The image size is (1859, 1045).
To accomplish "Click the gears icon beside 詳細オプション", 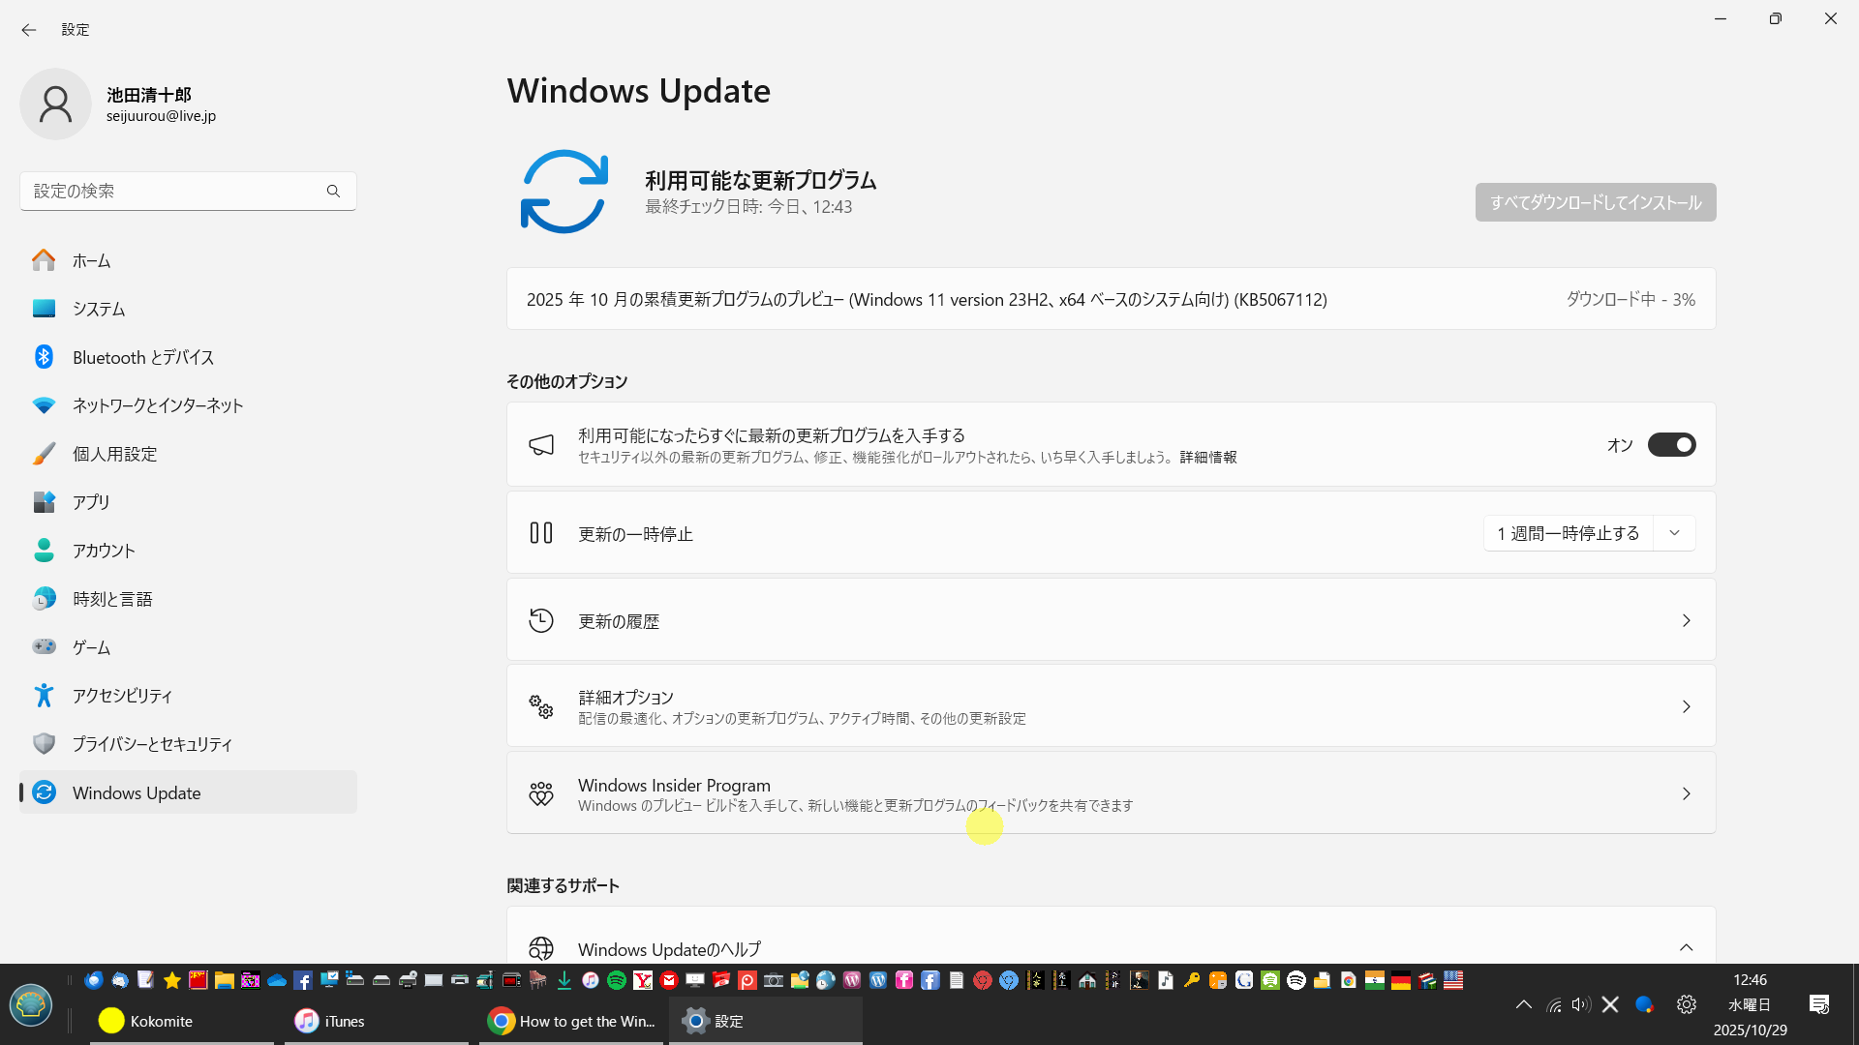I will (541, 707).
